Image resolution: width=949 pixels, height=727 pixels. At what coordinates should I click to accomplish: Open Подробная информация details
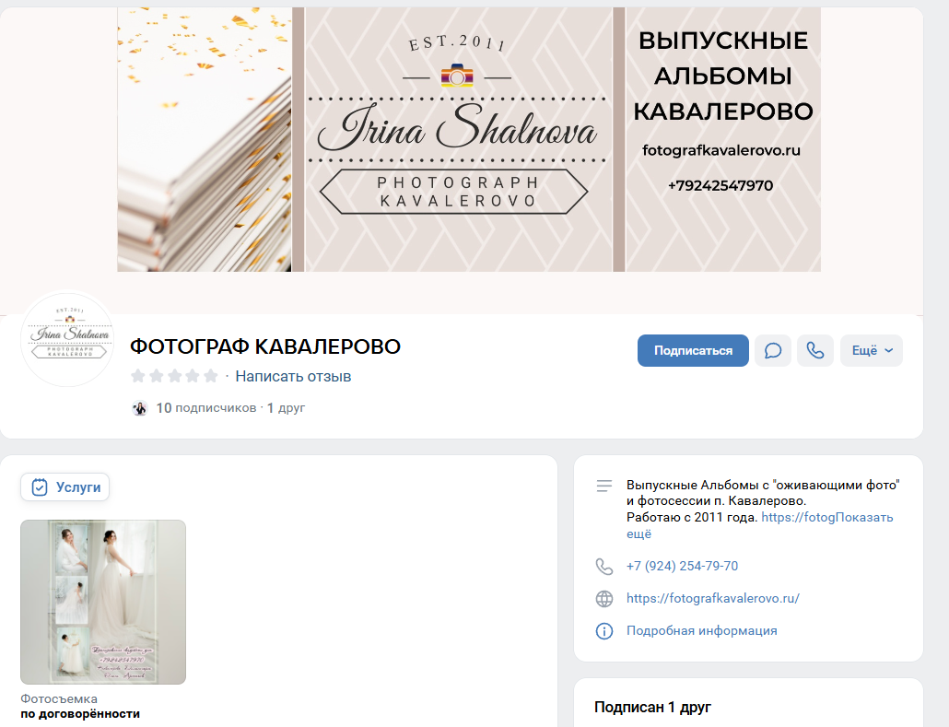(x=701, y=631)
